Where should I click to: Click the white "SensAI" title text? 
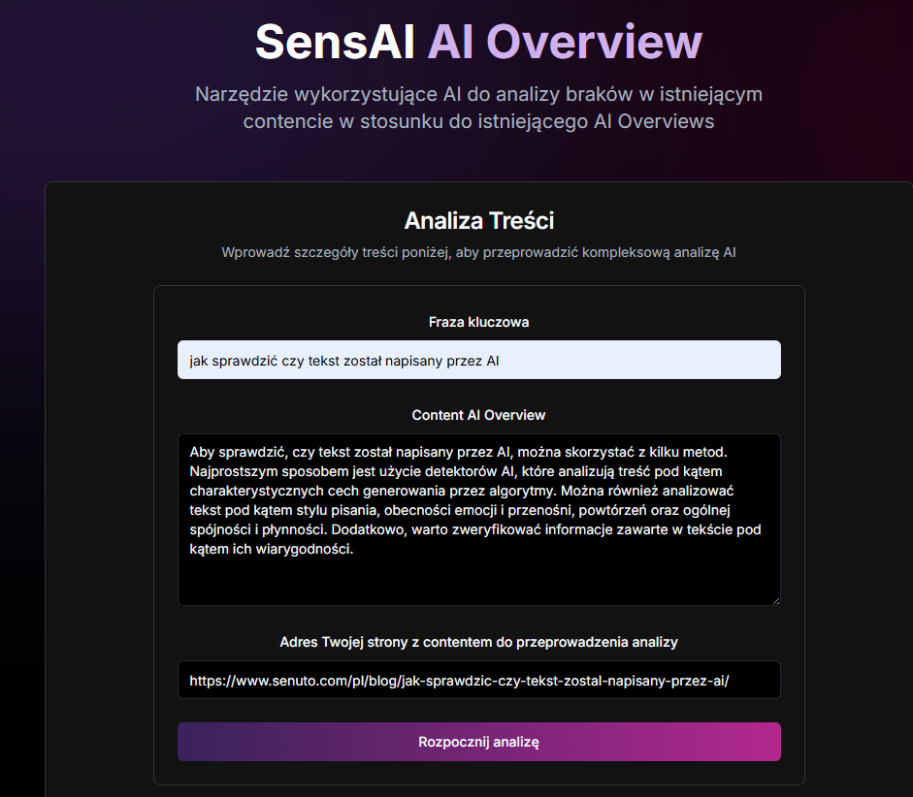(x=335, y=42)
